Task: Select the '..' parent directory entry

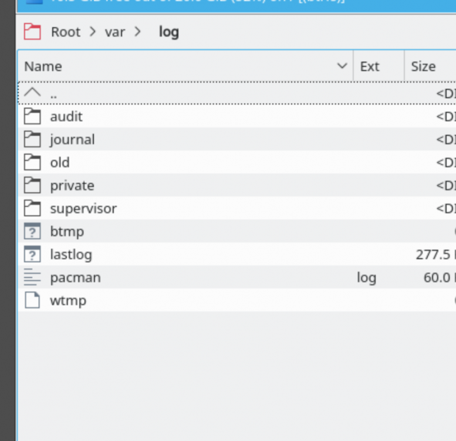Action: tap(53, 96)
